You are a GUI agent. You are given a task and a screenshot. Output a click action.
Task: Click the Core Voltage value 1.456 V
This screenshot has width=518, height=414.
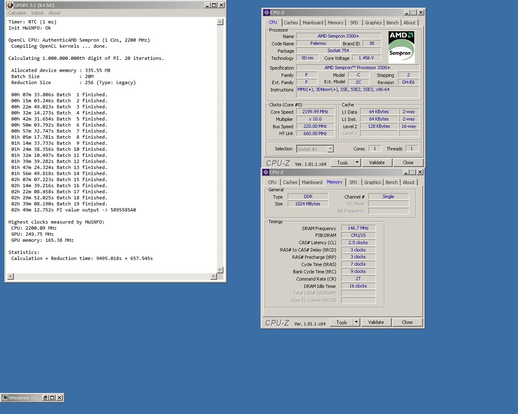pos(366,58)
